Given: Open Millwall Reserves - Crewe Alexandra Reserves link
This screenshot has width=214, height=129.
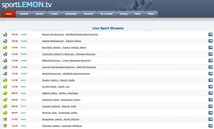Looking at the screenshot, I should [66, 61].
